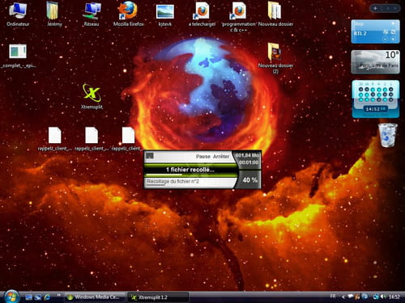Screen dimensions: 405x303
Task: Click the sidebar next gadgets arrow
Action: coord(395,8)
